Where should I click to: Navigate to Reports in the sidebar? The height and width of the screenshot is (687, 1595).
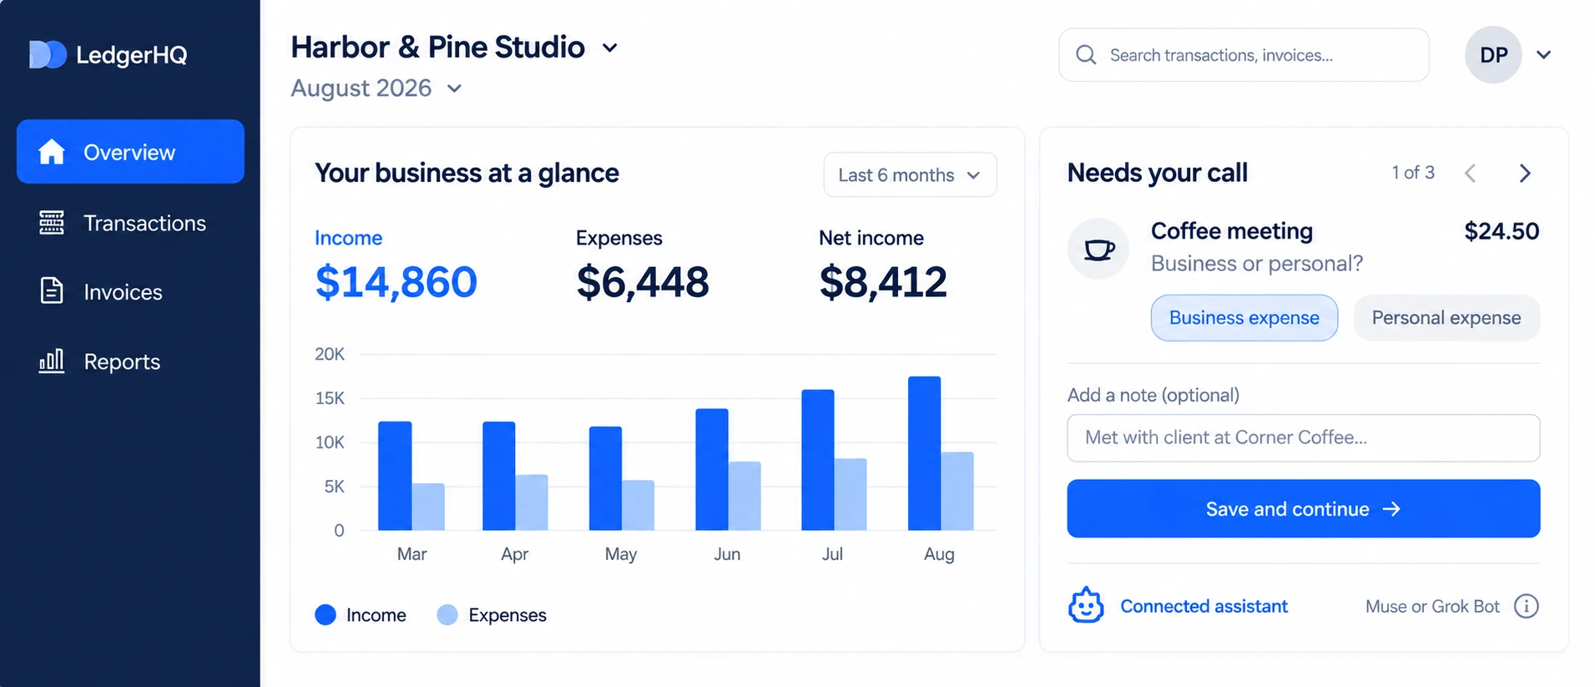[130, 361]
